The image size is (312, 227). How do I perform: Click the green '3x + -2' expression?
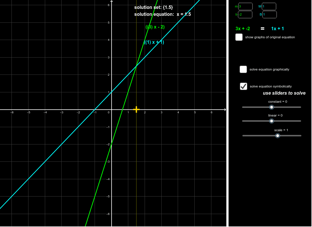(243, 28)
